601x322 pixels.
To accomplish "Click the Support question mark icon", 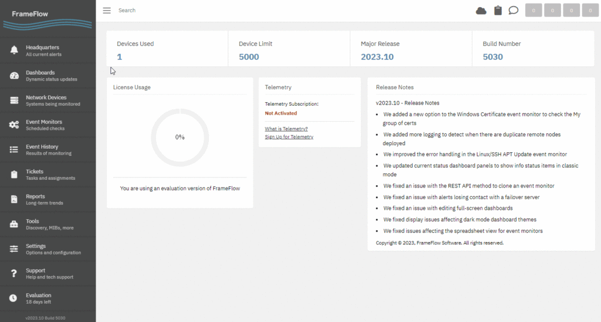I will pos(14,273).
